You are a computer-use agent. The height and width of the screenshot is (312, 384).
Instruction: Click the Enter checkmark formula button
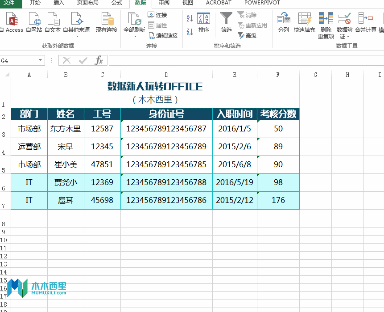tap(83, 60)
